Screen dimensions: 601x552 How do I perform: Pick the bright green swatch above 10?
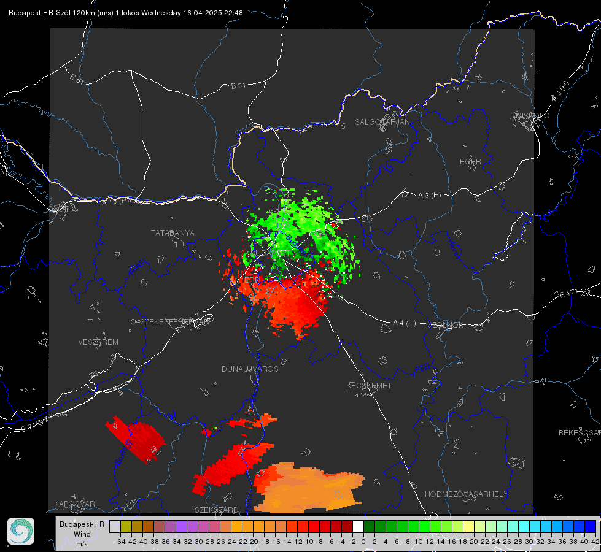click(x=424, y=526)
